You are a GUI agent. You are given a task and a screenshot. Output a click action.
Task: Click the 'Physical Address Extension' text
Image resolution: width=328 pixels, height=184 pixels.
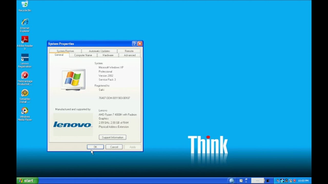coord(114,127)
